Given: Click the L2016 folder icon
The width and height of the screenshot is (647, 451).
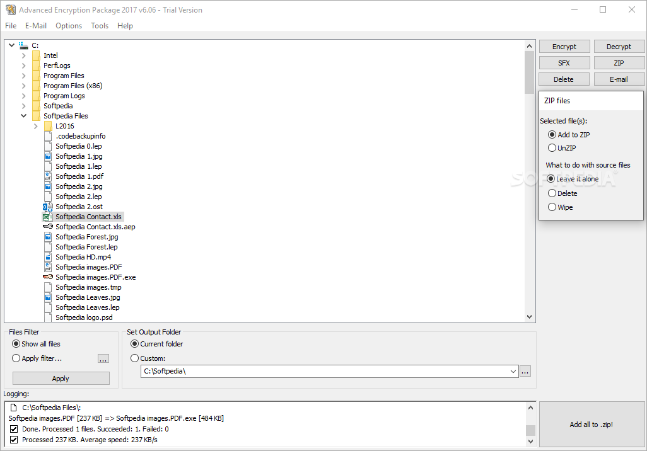Looking at the screenshot, I should 49,126.
